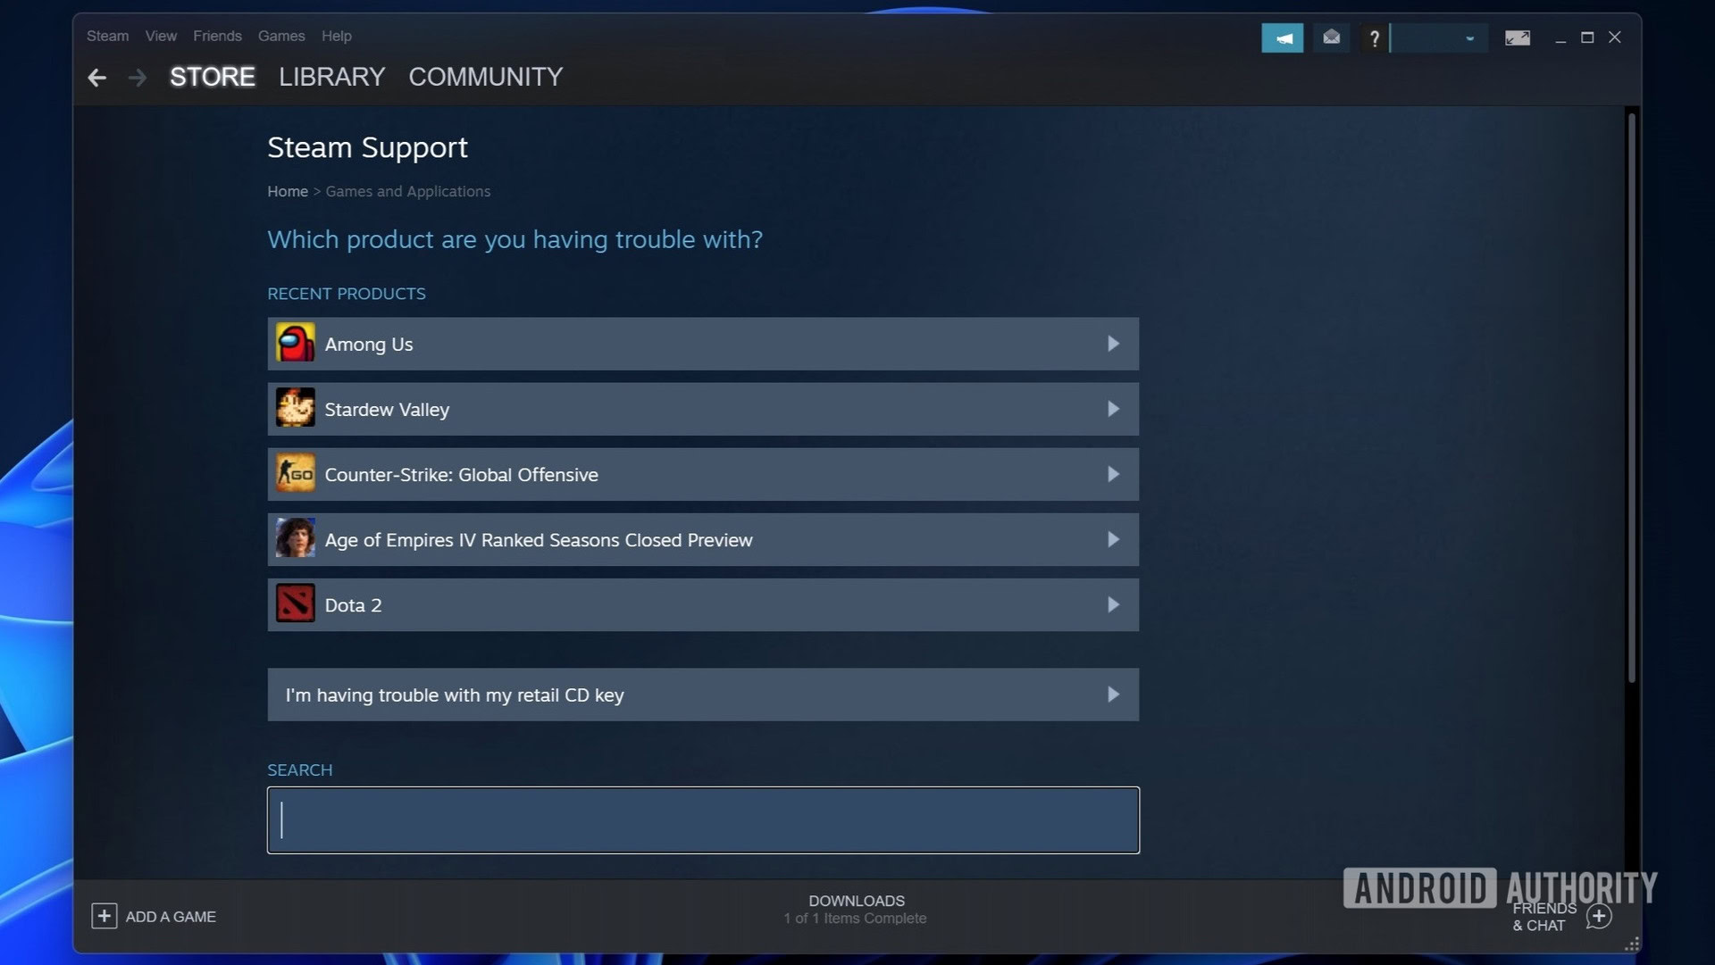Click the Steam Store navigation icon
The height and width of the screenshot is (965, 1715).
tap(211, 77)
